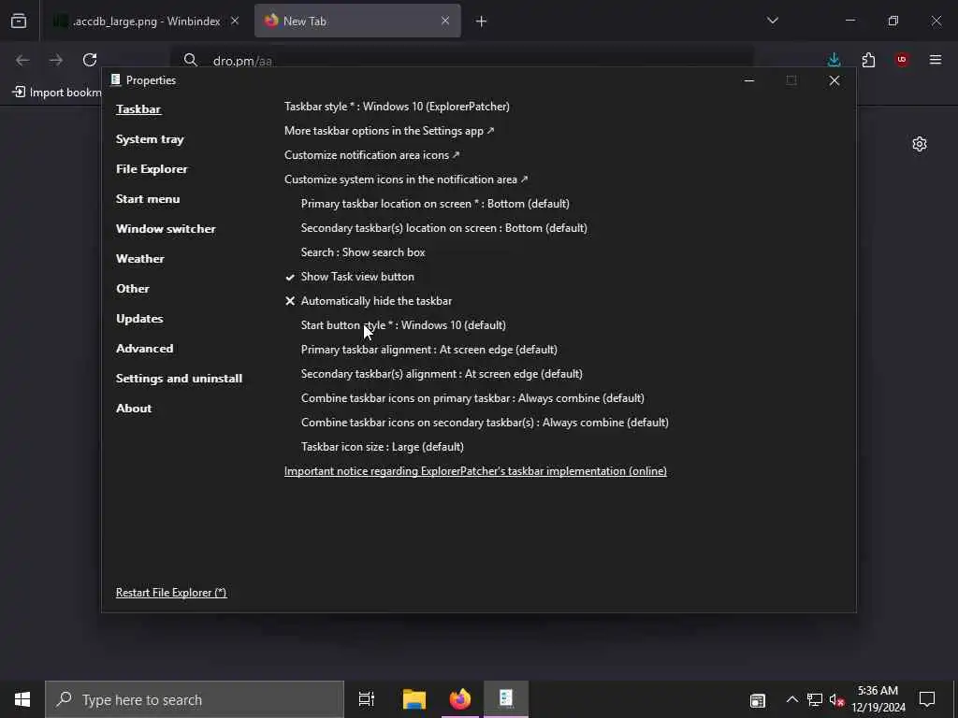Open the Windows Start button
The width and height of the screenshot is (958, 718).
point(22,699)
